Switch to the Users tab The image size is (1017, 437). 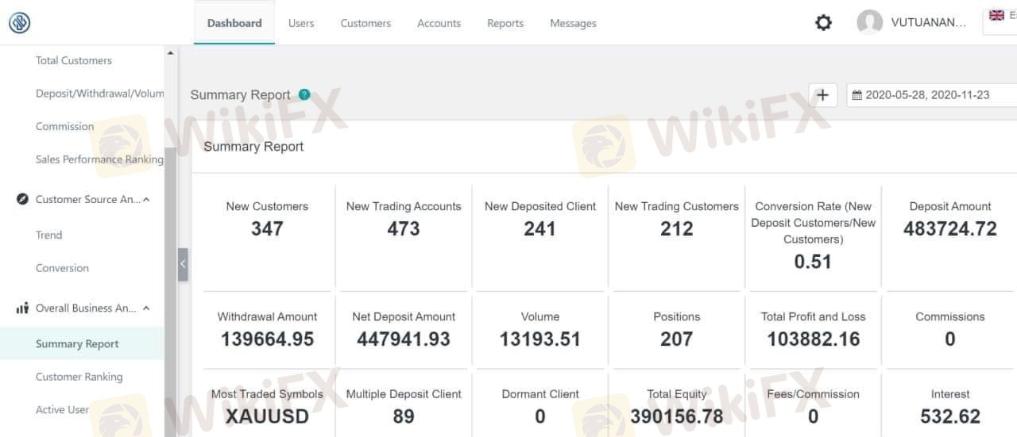(301, 23)
